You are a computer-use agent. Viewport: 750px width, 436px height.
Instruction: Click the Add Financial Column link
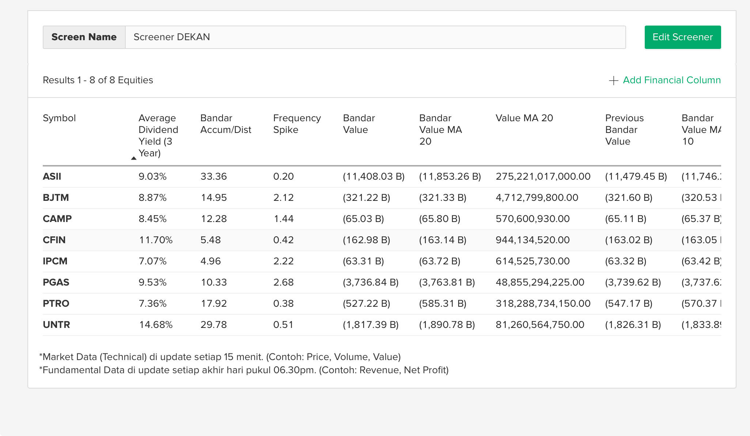click(x=671, y=80)
